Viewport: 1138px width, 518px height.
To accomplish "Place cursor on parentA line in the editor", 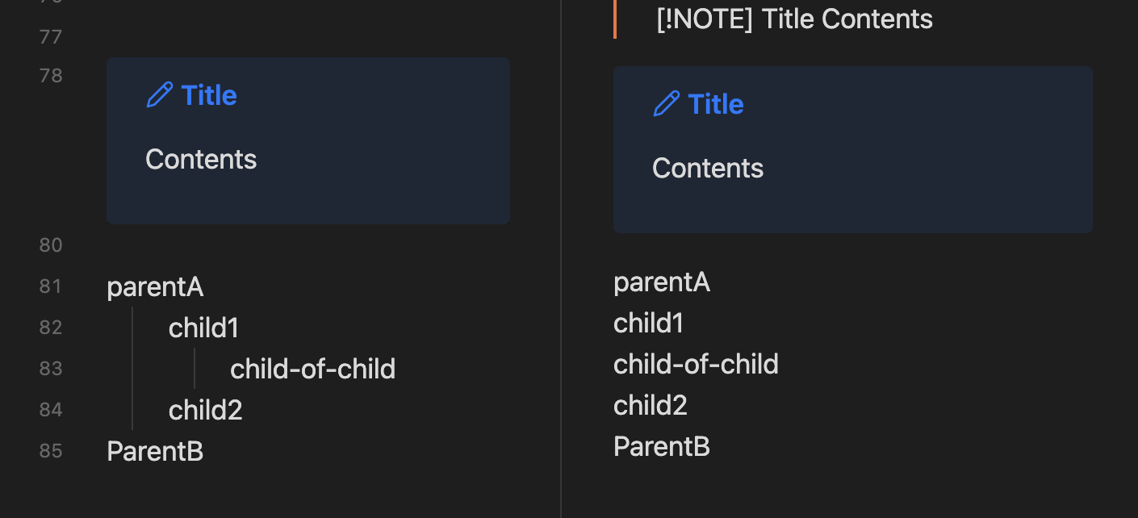I will pos(155,287).
